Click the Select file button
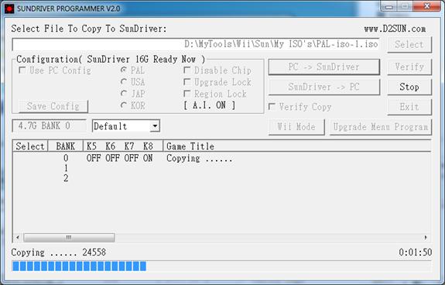This screenshot has width=445, height=285. (x=409, y=44)
